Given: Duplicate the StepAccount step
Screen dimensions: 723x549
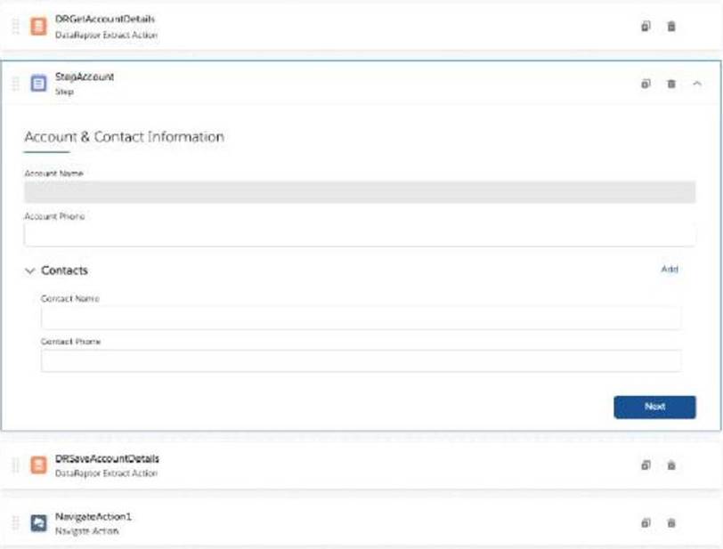Looking at the screenshot, I should (646, 84).
